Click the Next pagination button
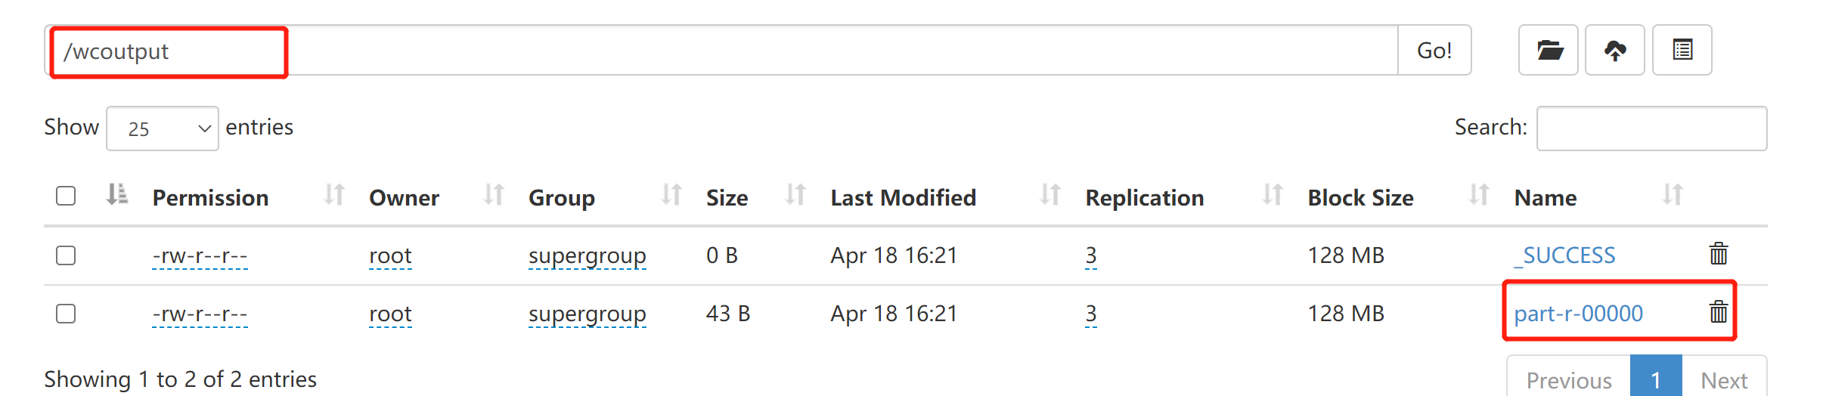This screenshot has height=396, width=1823. click(1724, 379)
